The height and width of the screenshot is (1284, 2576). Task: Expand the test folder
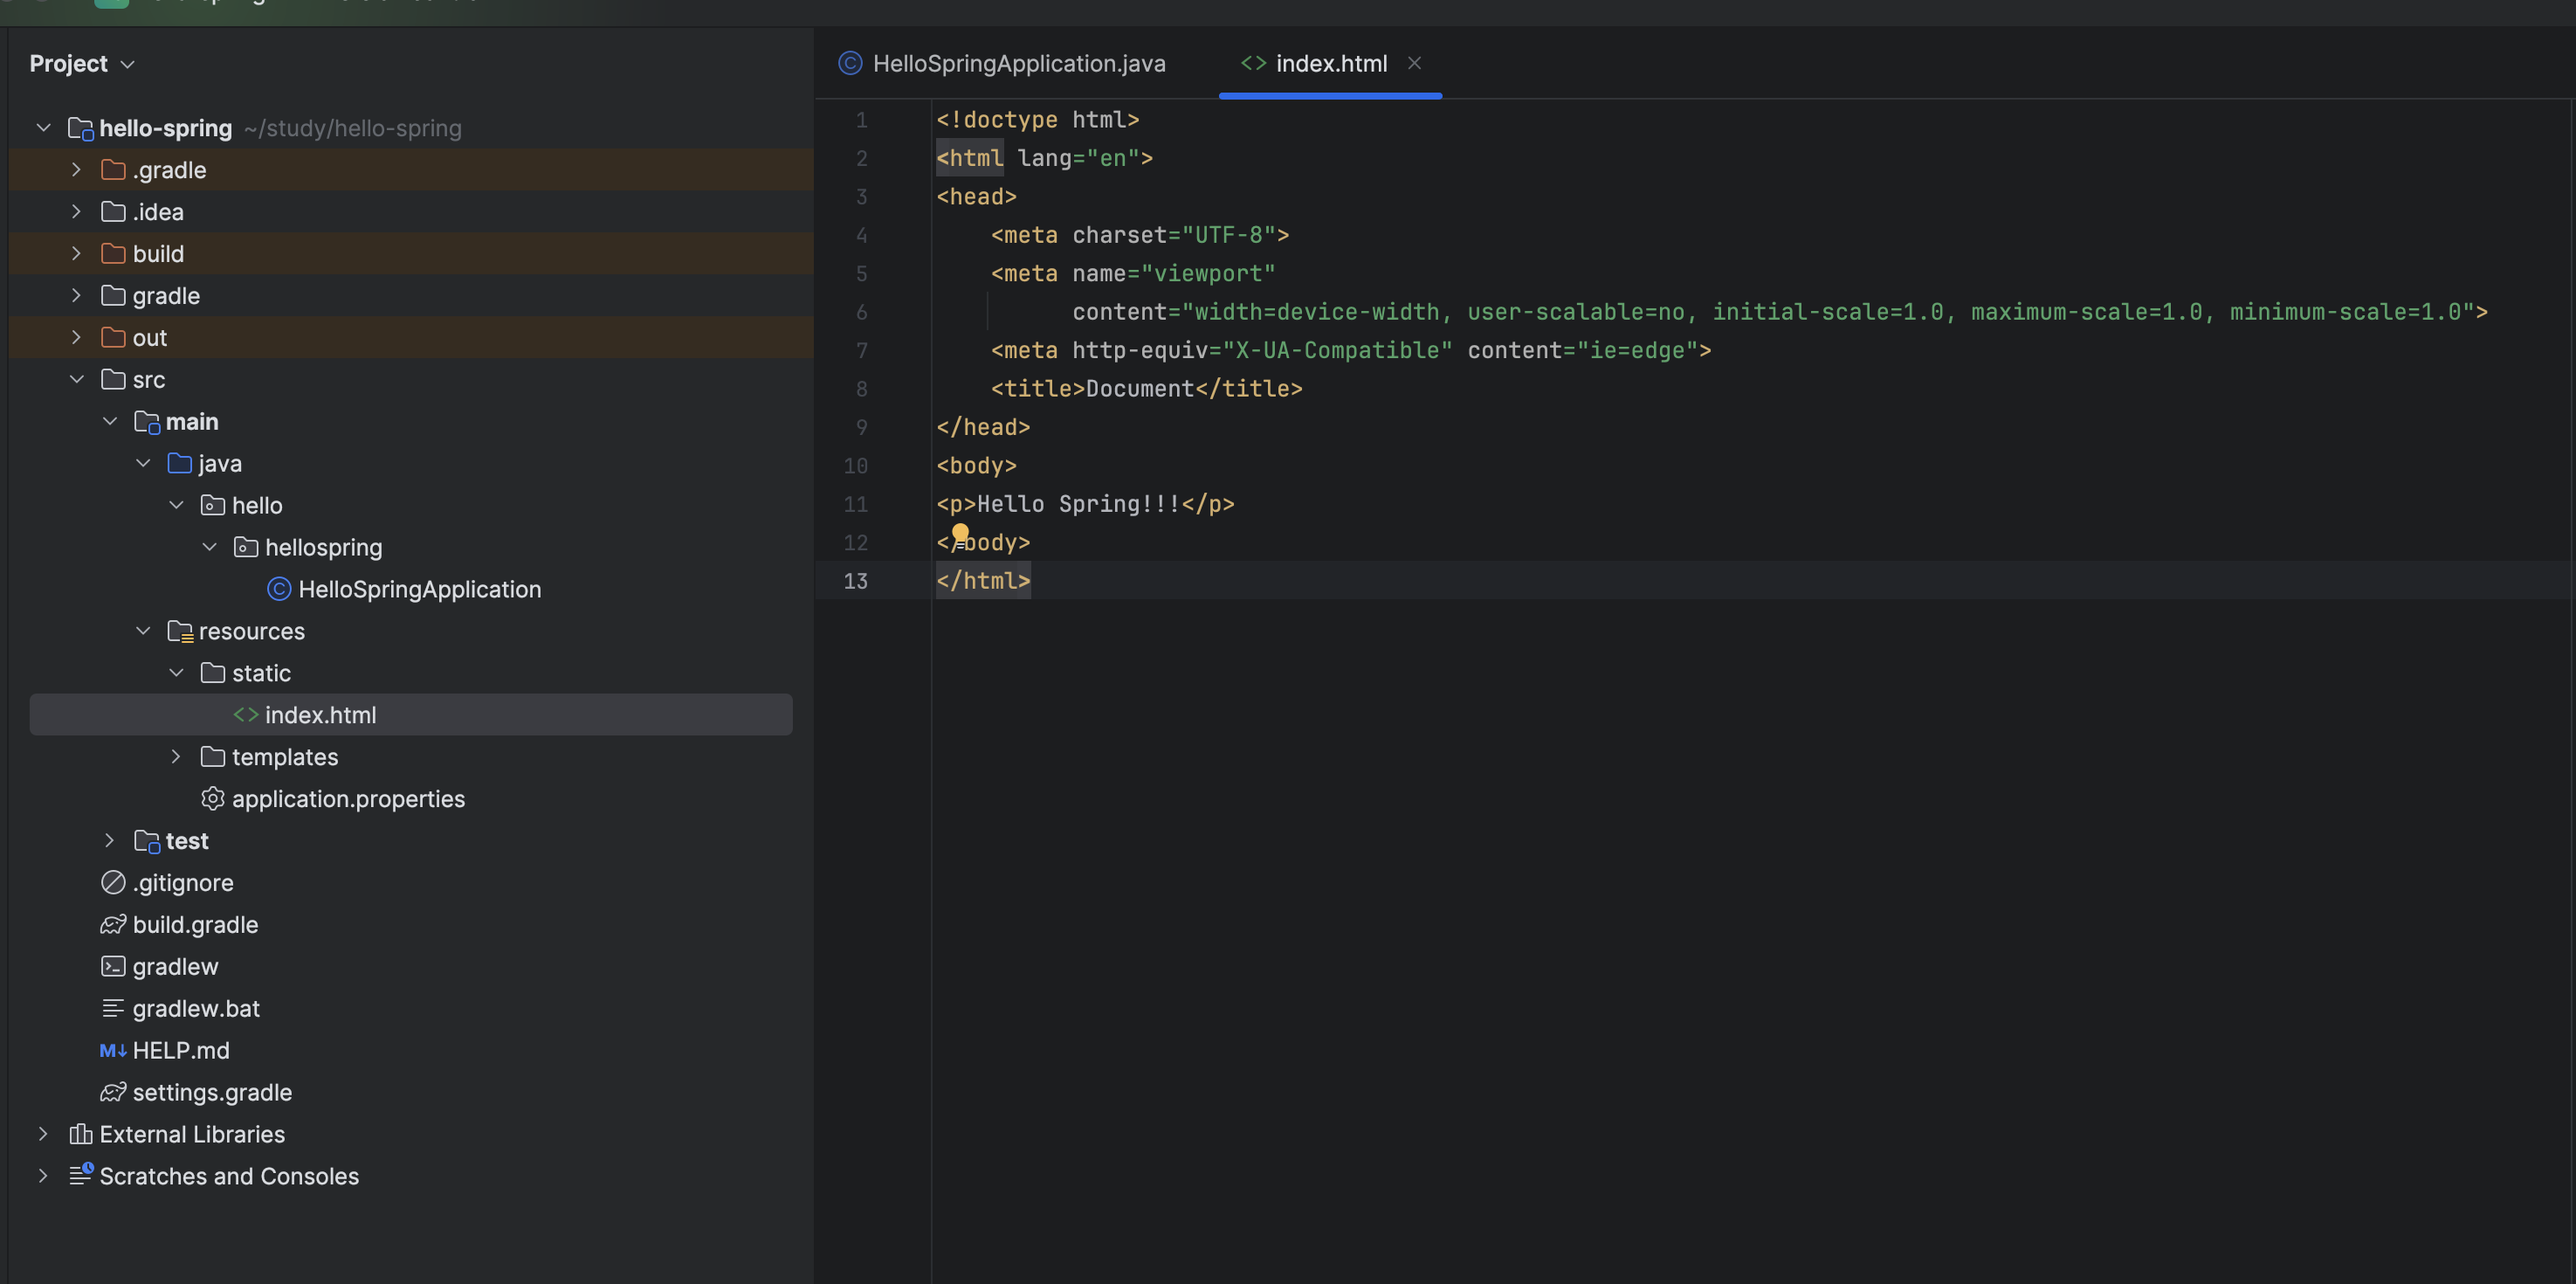[x=110, y=841]
